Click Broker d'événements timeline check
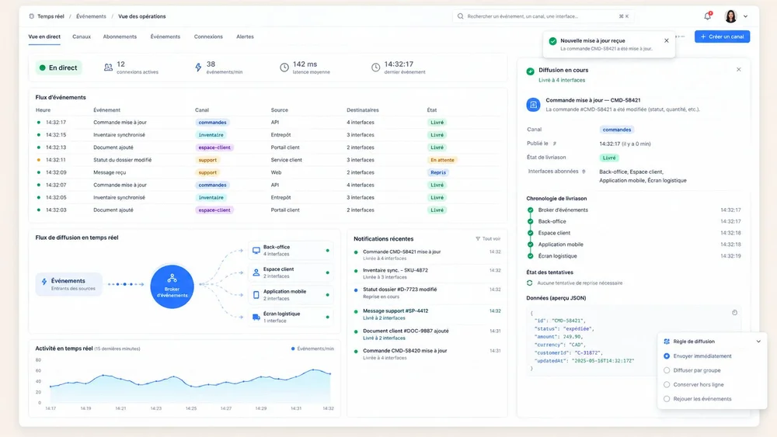The height and width of the screenshot is (437, 777). (x=530, y=210)
